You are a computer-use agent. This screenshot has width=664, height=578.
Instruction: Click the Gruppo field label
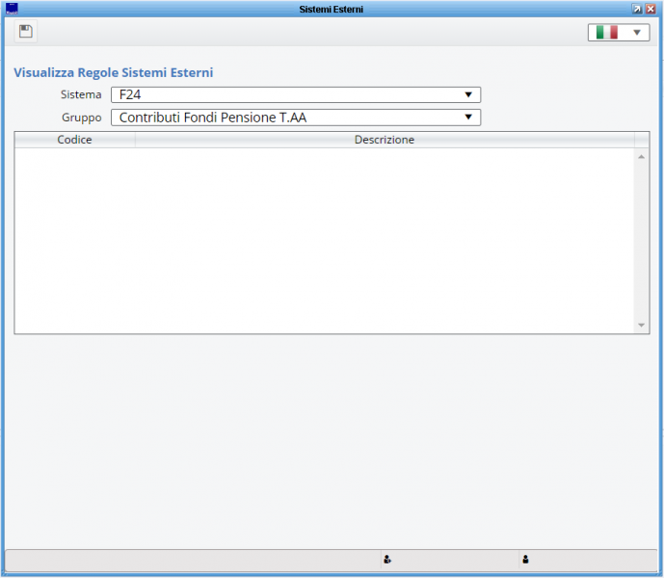coord(82,118)
